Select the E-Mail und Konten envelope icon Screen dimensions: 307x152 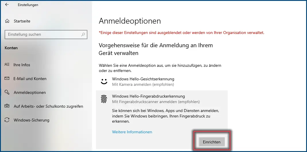7,79
